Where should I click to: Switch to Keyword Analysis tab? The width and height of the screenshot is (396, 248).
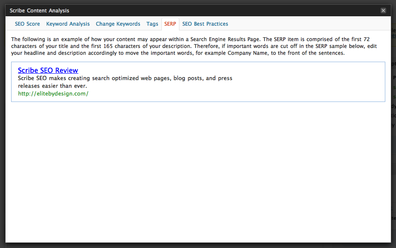click(x=68, y=24)
